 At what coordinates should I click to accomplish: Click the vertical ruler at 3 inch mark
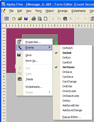coord(4,101)
